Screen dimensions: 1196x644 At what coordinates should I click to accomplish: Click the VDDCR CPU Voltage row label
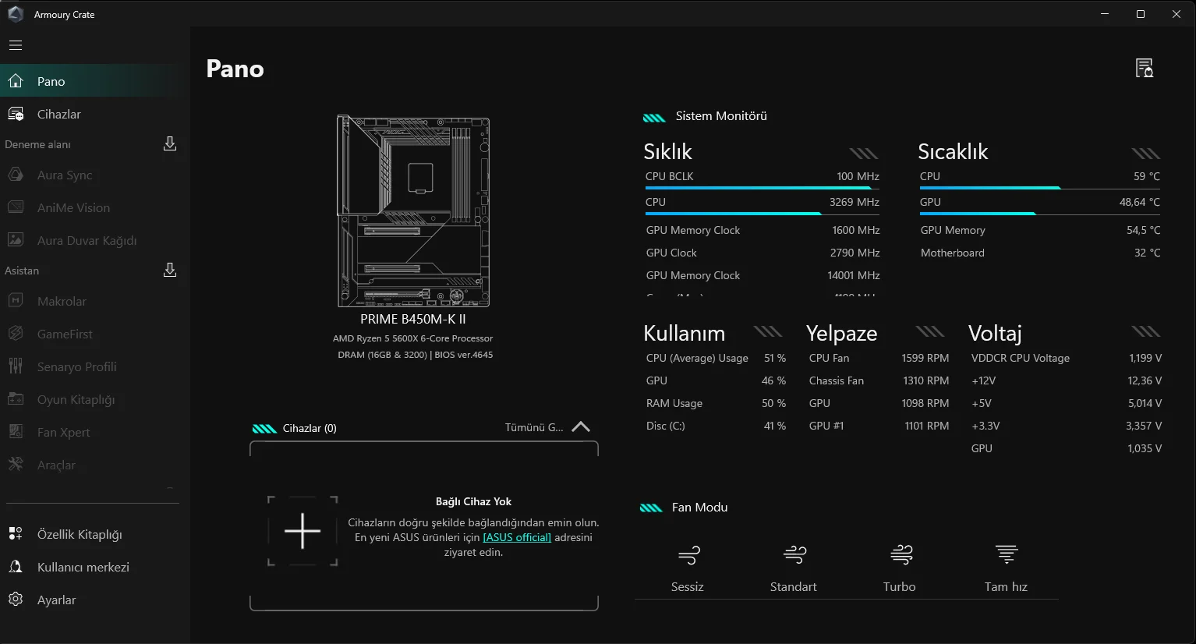pyautogui.click(x=1021, y=358)
